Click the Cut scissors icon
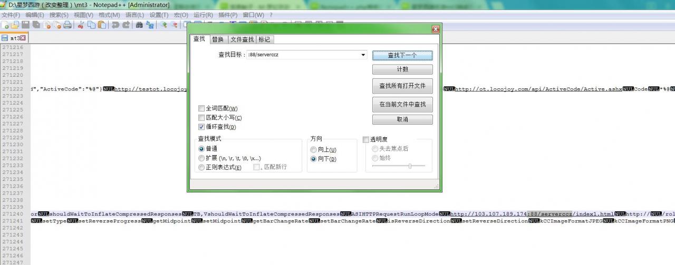This screenshot has height=265, width=675. point(81,25)
